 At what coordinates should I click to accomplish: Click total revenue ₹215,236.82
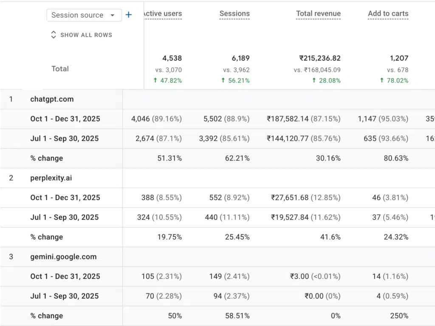pyautogui.click(x=319, y=58)
